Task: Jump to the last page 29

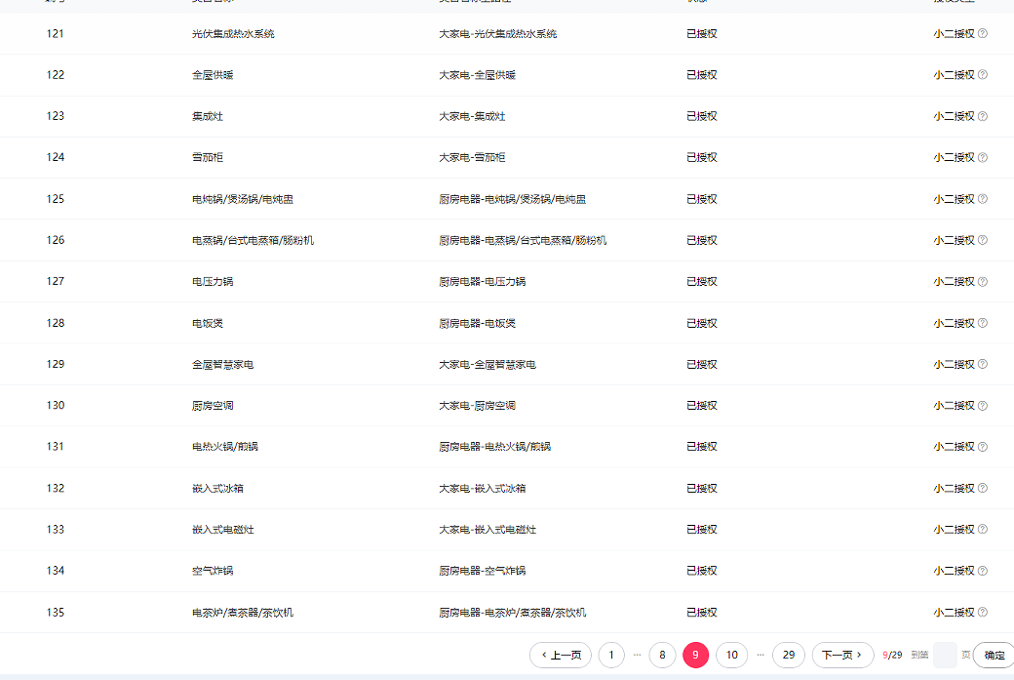Action: [x=789, y=656]
